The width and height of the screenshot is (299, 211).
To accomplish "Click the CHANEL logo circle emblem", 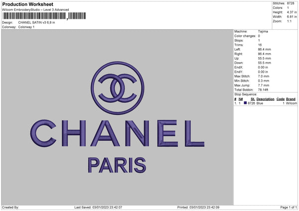I will point(118,88).
